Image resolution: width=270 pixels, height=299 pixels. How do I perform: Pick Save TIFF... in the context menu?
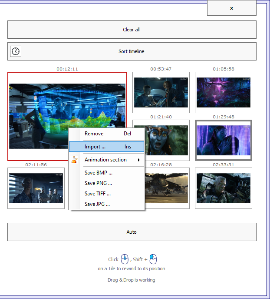click(x=106, y=194)
